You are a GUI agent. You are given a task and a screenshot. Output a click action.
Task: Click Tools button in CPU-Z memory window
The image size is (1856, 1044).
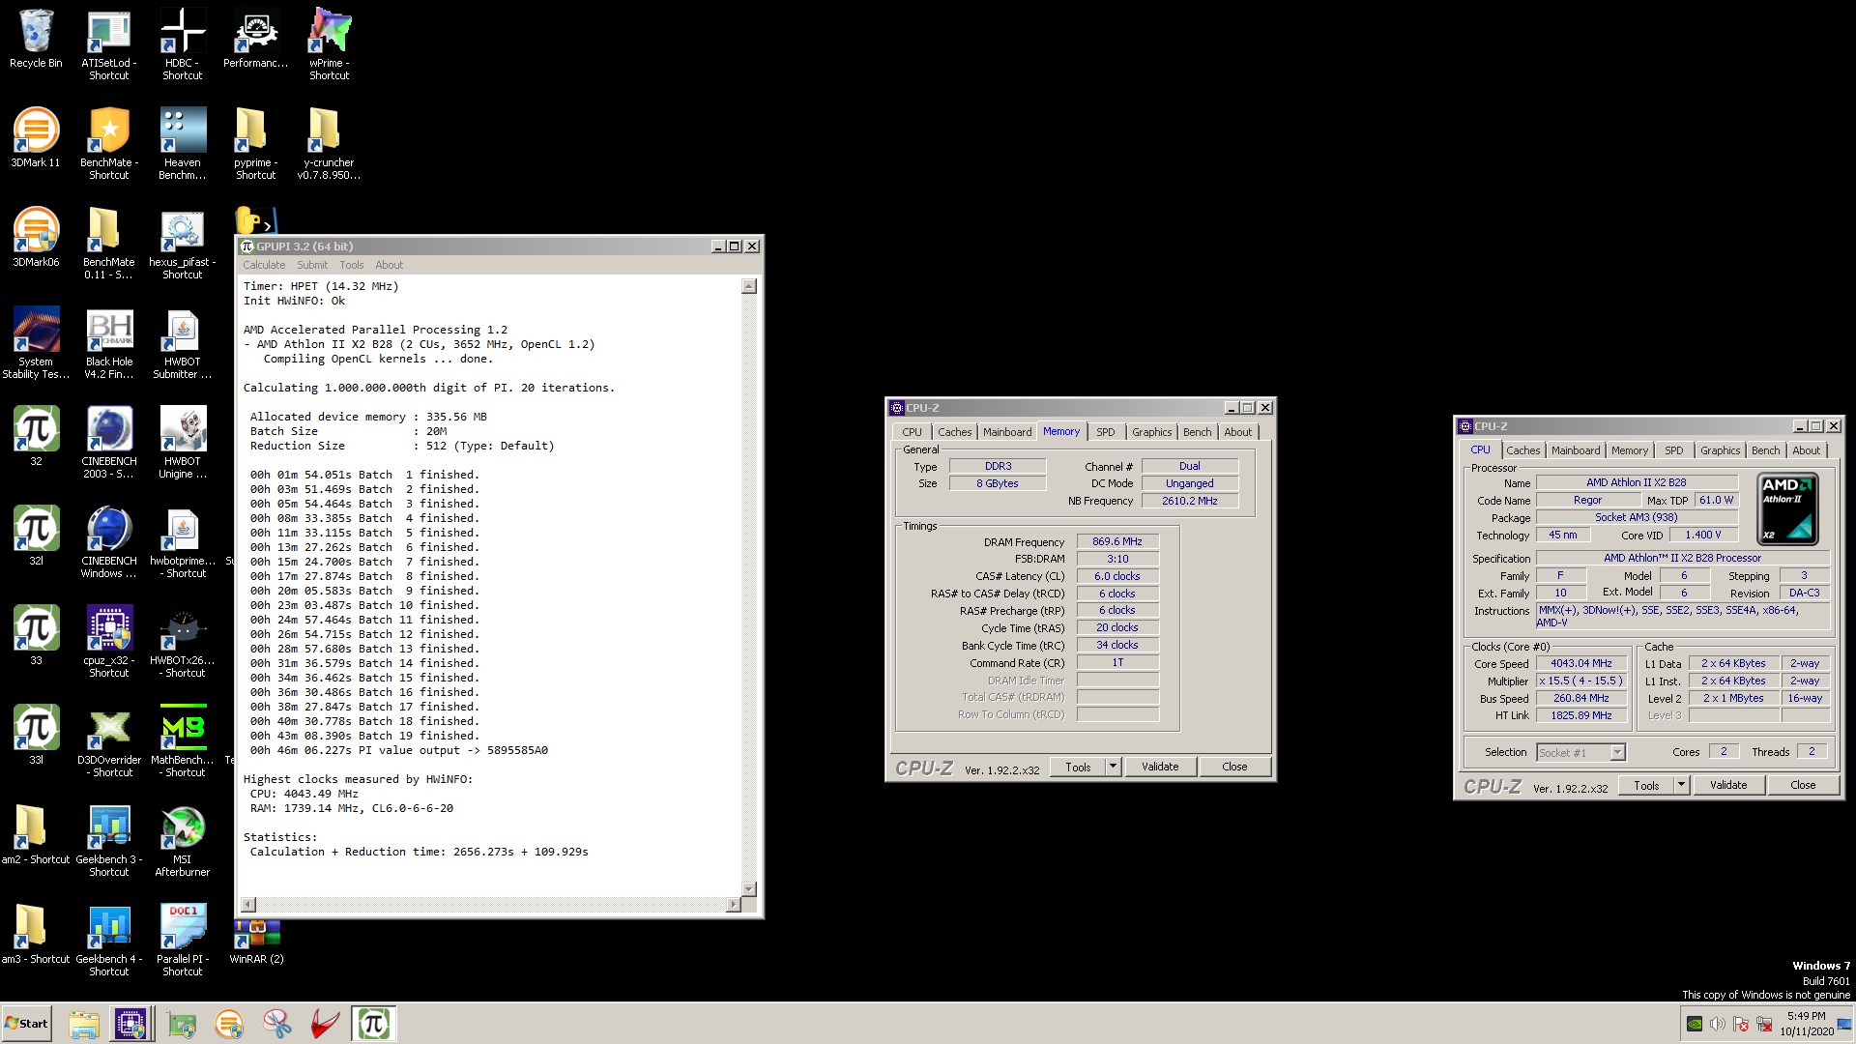pos(1078,767)
